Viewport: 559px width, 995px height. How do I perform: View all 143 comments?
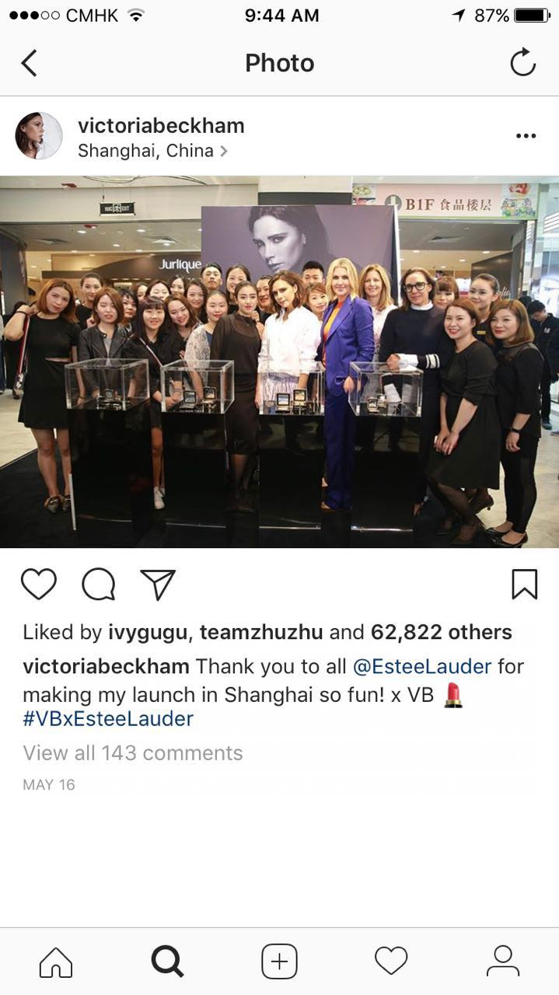pyautogui.click(x=133, y=752)
